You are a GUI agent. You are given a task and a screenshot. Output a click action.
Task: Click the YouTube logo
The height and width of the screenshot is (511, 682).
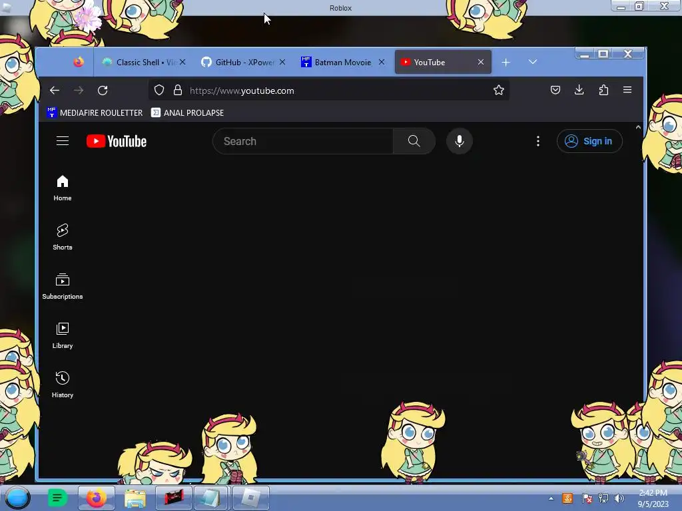(117, 141)
